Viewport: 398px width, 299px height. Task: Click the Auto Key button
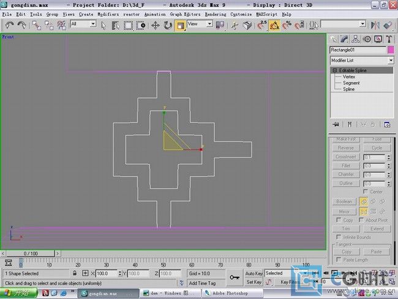(253, 273)
